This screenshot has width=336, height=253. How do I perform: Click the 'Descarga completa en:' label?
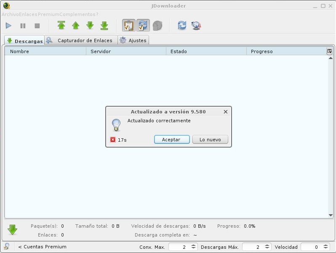click(x=162, y=235)
